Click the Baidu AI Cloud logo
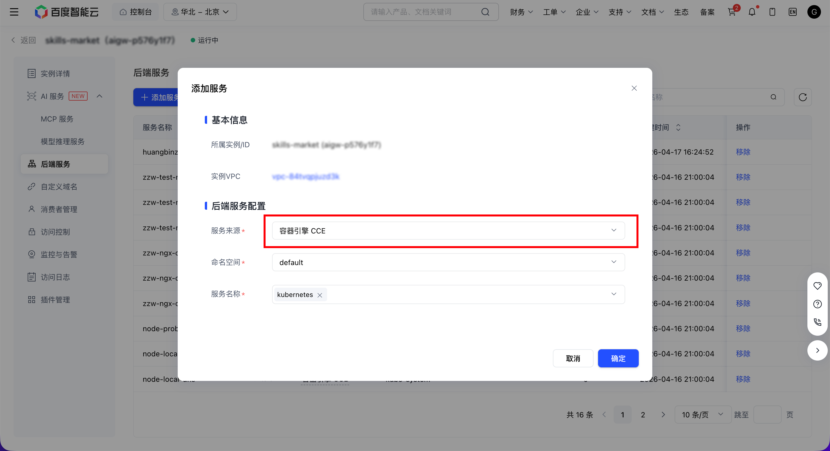The height and width of the screenshot is (451, 830). tap(67, 12)
